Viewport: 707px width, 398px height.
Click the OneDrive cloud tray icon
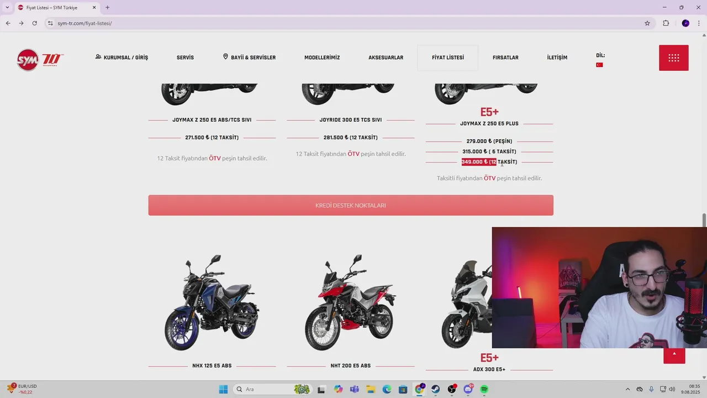pyautogui.click(x=640, y=389)
